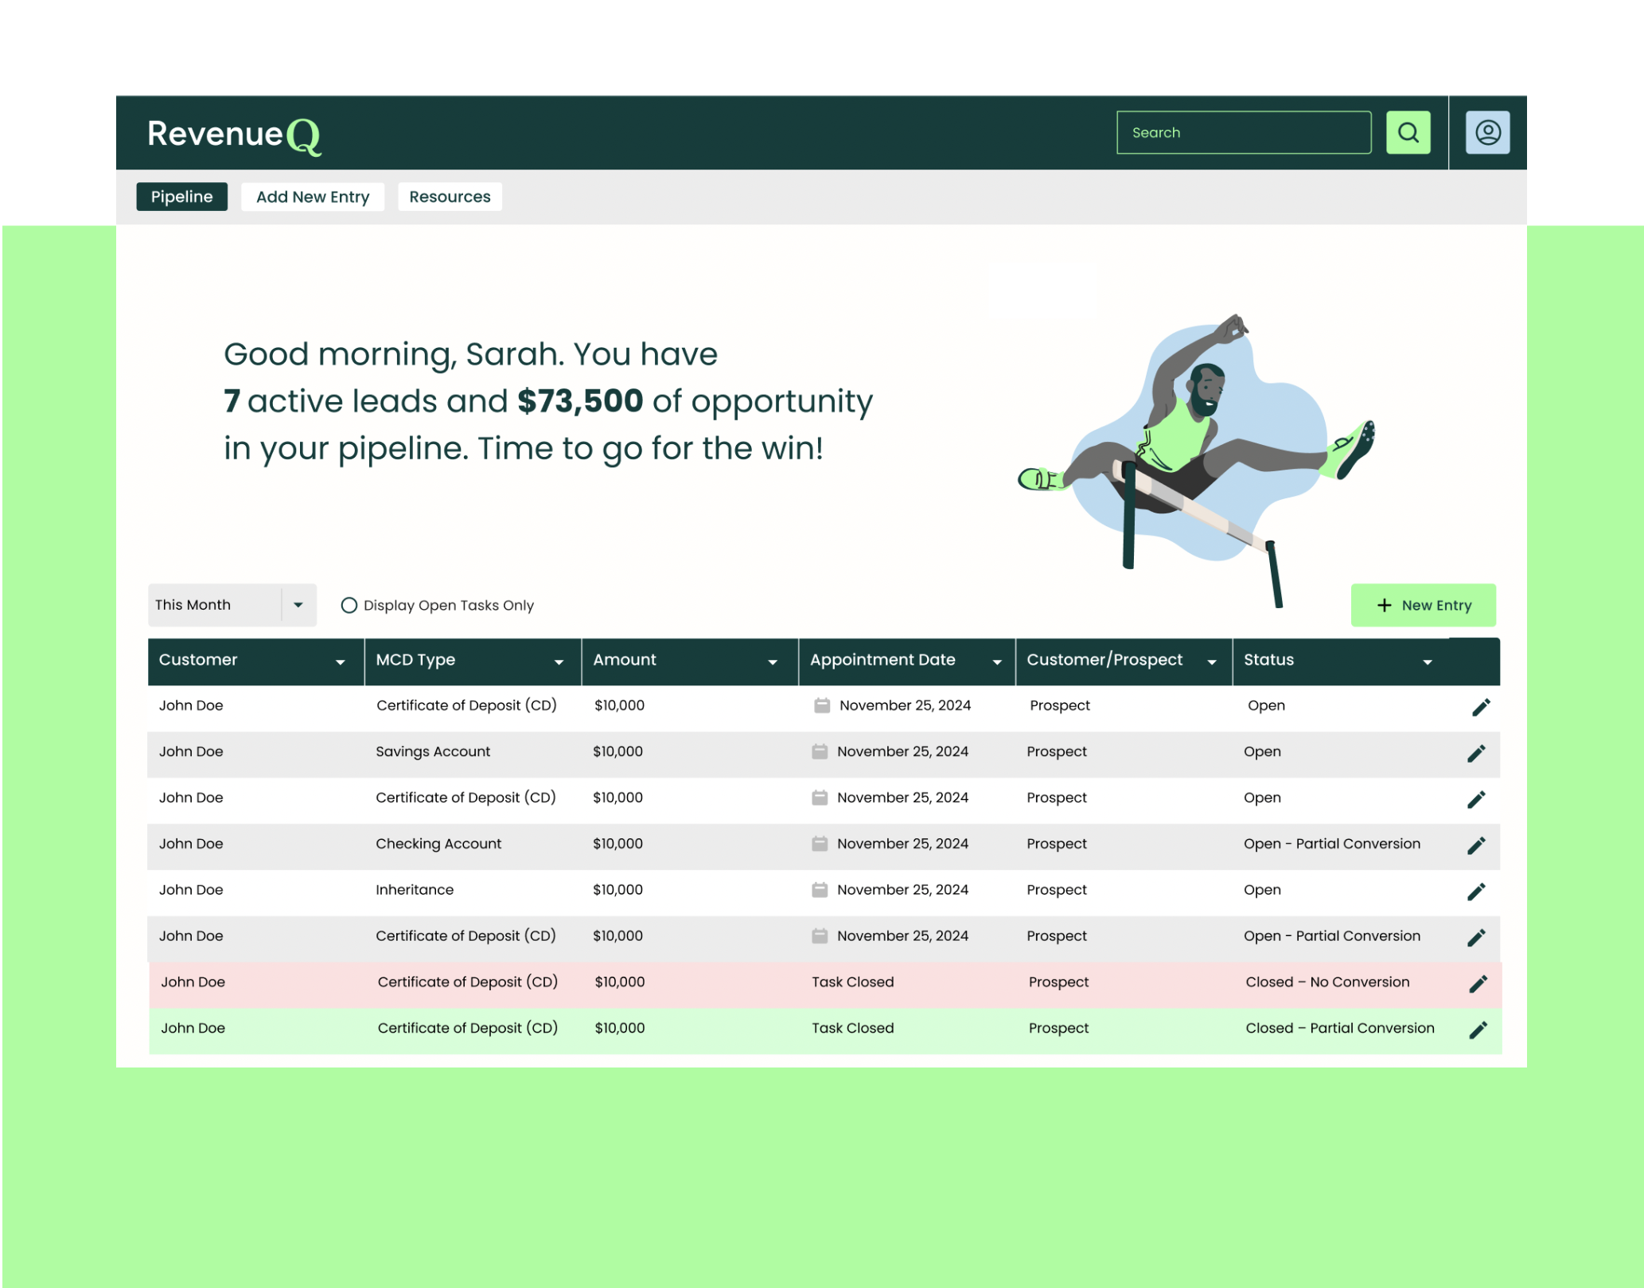Edit the Closed – Partial Conversion entry
Image resolution: width=1644 pixels, height=1288 pixels.
[1478, 1028]
